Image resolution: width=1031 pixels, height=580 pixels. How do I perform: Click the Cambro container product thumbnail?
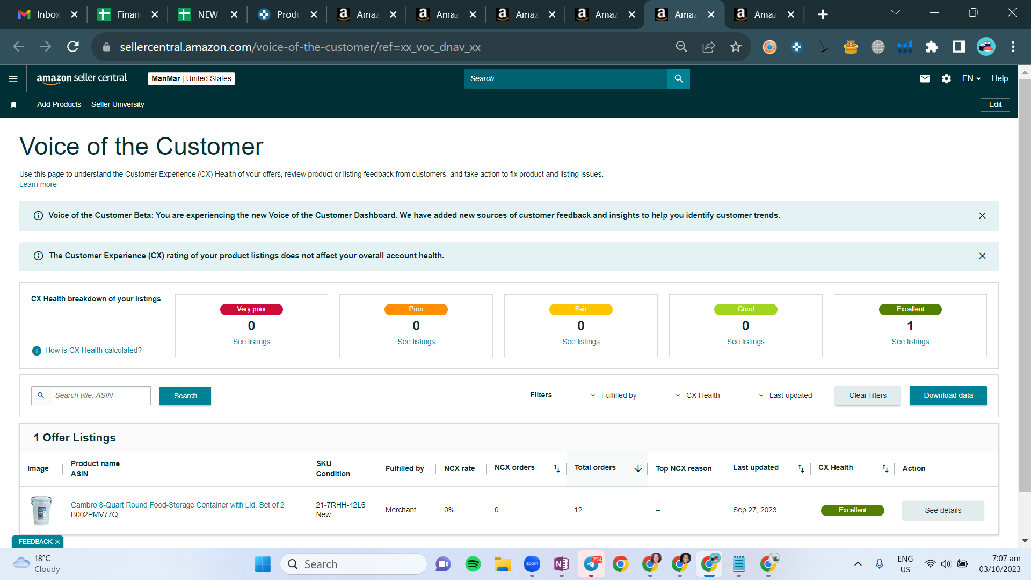41,510
